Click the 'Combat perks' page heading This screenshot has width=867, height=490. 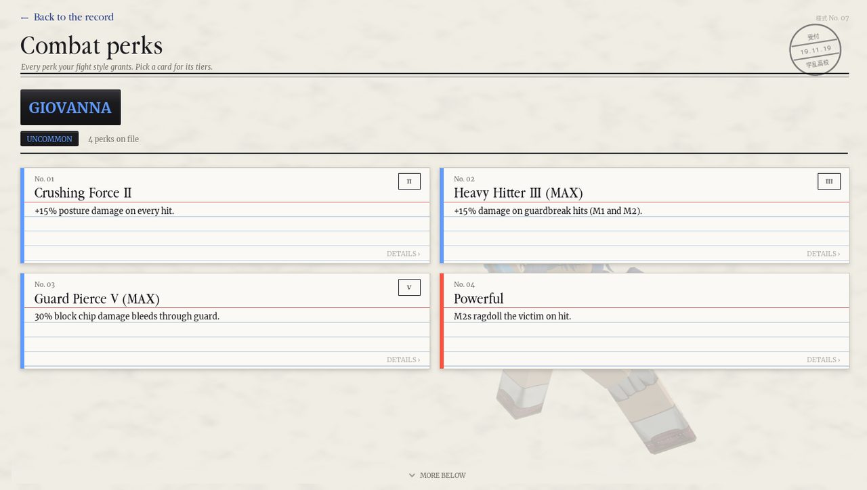tap(91, 46)
